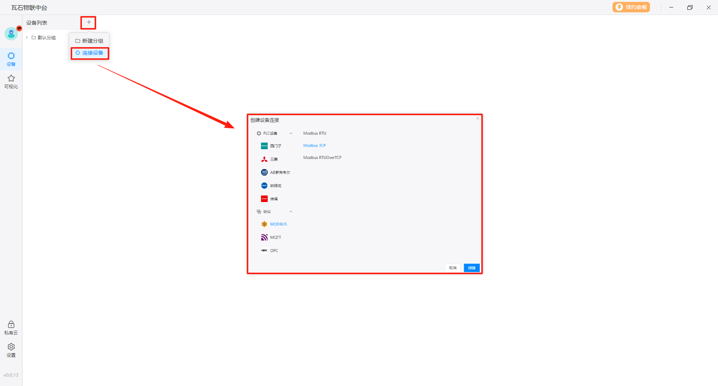Collapse the 协议 section chevron
718x386 pixels.
coord(291,212)
